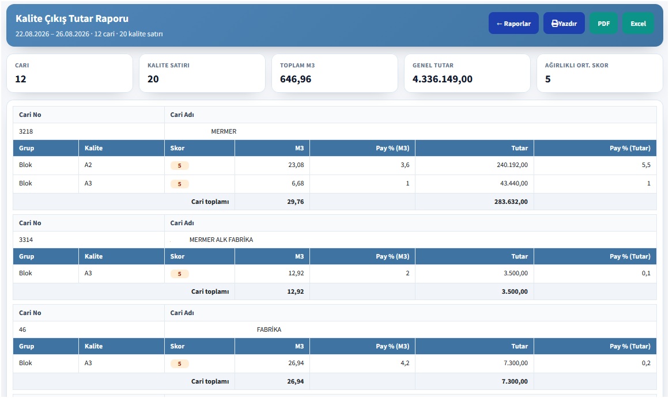Click the 240.192,00 Tutar cell
Image resolution: width=669 pixels, height=398 pixels.
click(512, 165)
